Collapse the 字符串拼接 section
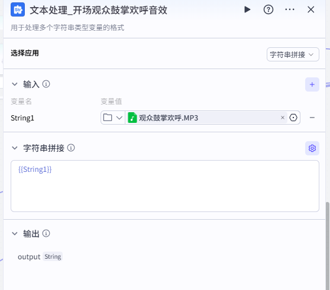The image size is (330, 290). (x=15, y=148)
